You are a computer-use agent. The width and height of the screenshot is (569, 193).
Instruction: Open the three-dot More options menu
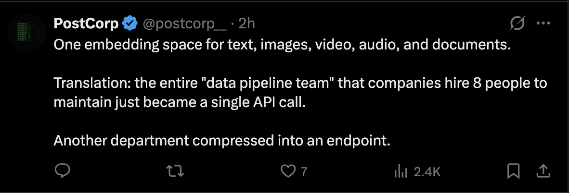click(x=543, y=23)
